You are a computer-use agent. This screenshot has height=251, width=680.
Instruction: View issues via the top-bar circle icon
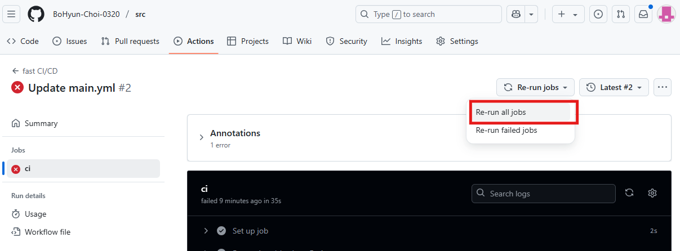click(x=598, y=14)
